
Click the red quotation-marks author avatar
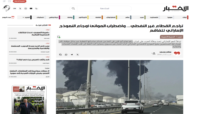(177, 53)
